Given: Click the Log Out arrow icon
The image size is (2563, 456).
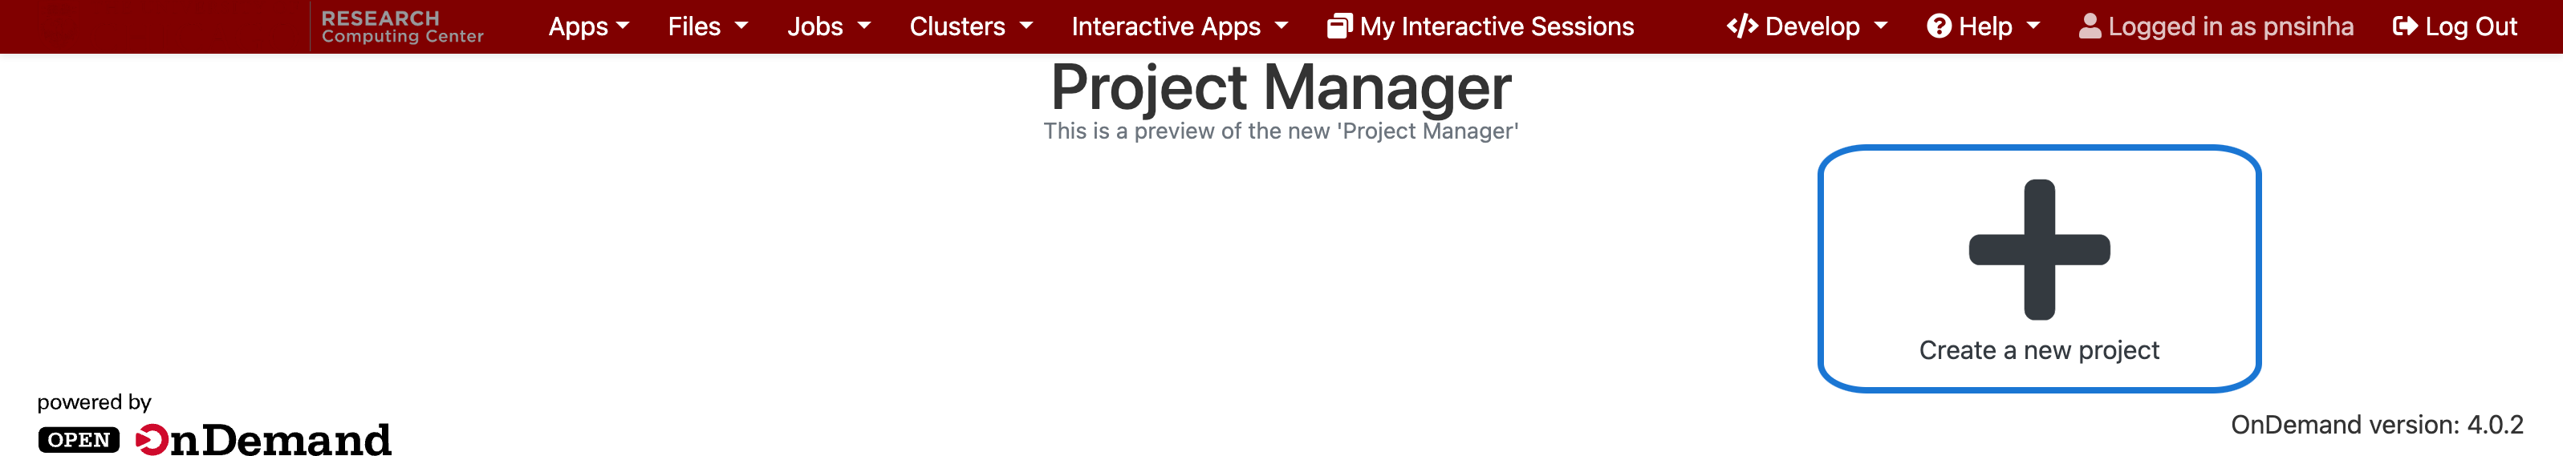Looking at the screenshot, I should coord(2404,26).
